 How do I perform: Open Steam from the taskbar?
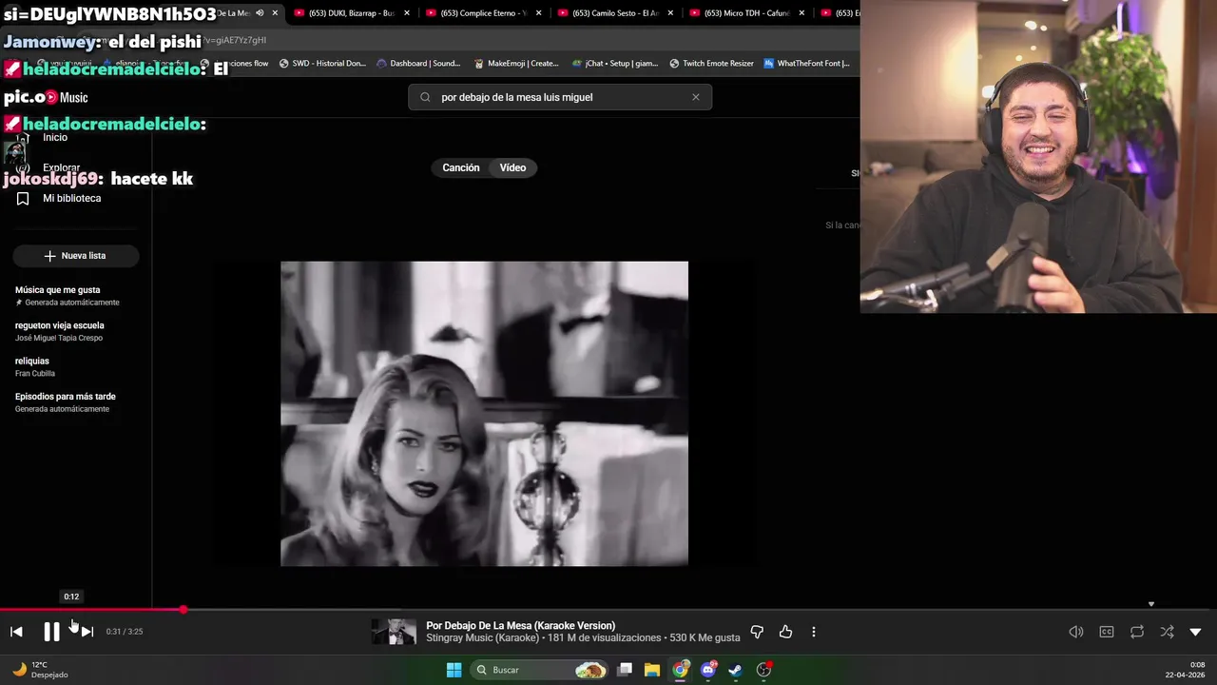tap(735, 670)
